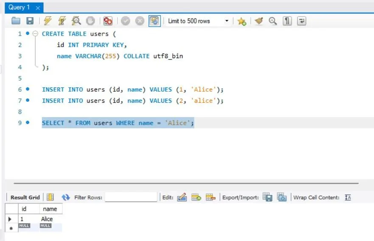Execute the query with lightning bolt icon
This screenshot has width=374, height=241.
coord(48,21)
